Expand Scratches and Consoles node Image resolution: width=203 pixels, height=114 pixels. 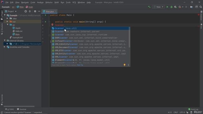(x=5, y=47)
